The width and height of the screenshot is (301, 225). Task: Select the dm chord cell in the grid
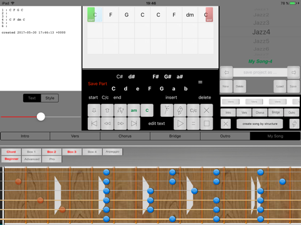[x=190, y=15]
